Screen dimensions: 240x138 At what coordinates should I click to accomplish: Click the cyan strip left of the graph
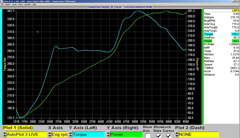1,67
